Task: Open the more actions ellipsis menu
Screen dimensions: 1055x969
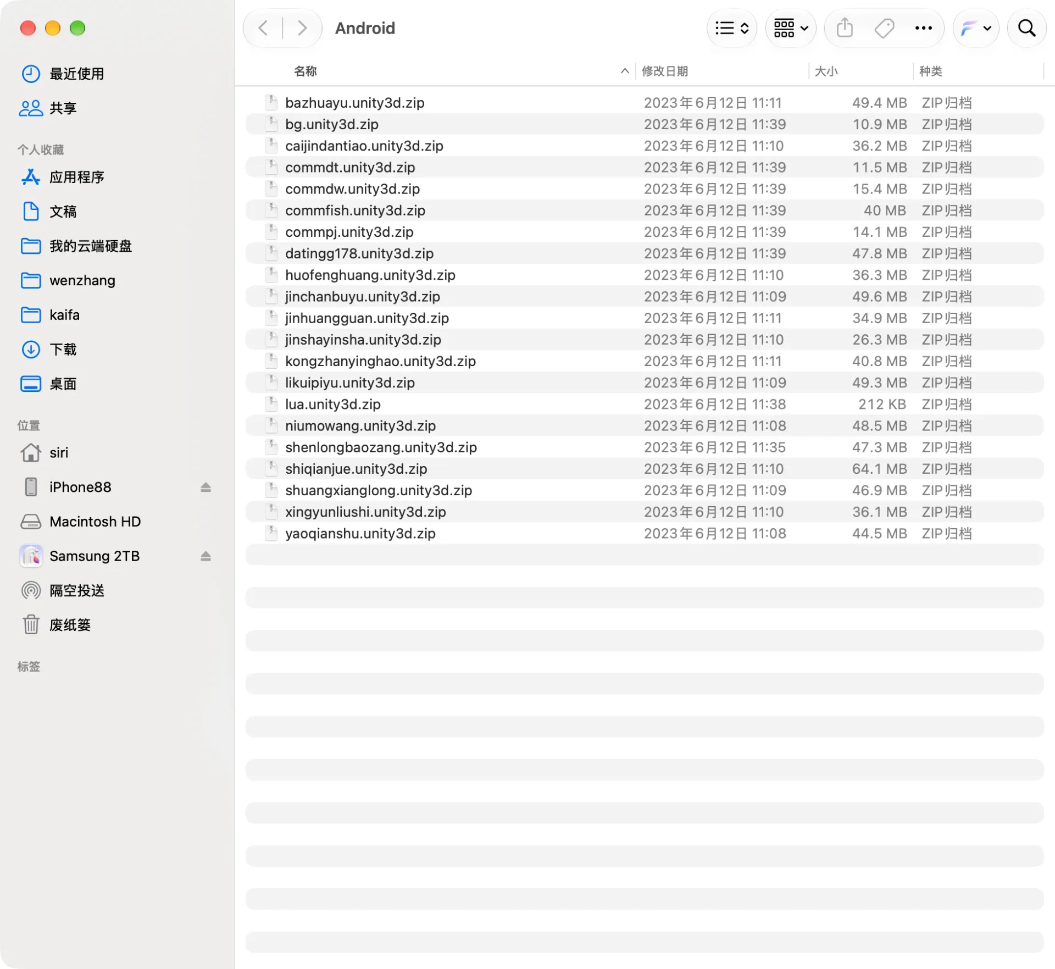Action: [924, 28]
